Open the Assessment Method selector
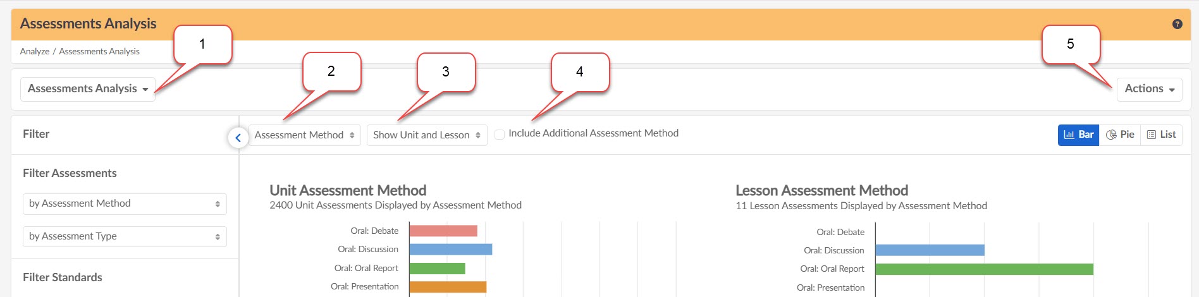 coord(305,135)
